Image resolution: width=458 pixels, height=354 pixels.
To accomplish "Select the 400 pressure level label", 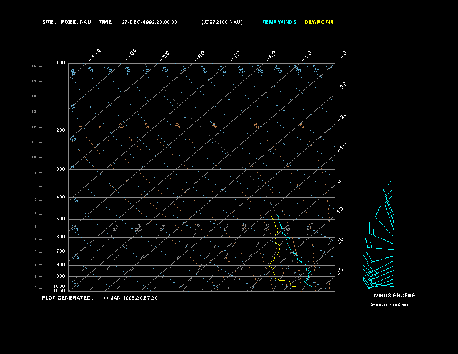I will pos(61,197).
